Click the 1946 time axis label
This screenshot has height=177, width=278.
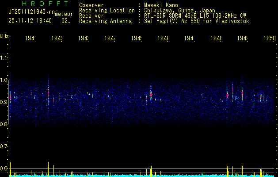pos(163,38)
